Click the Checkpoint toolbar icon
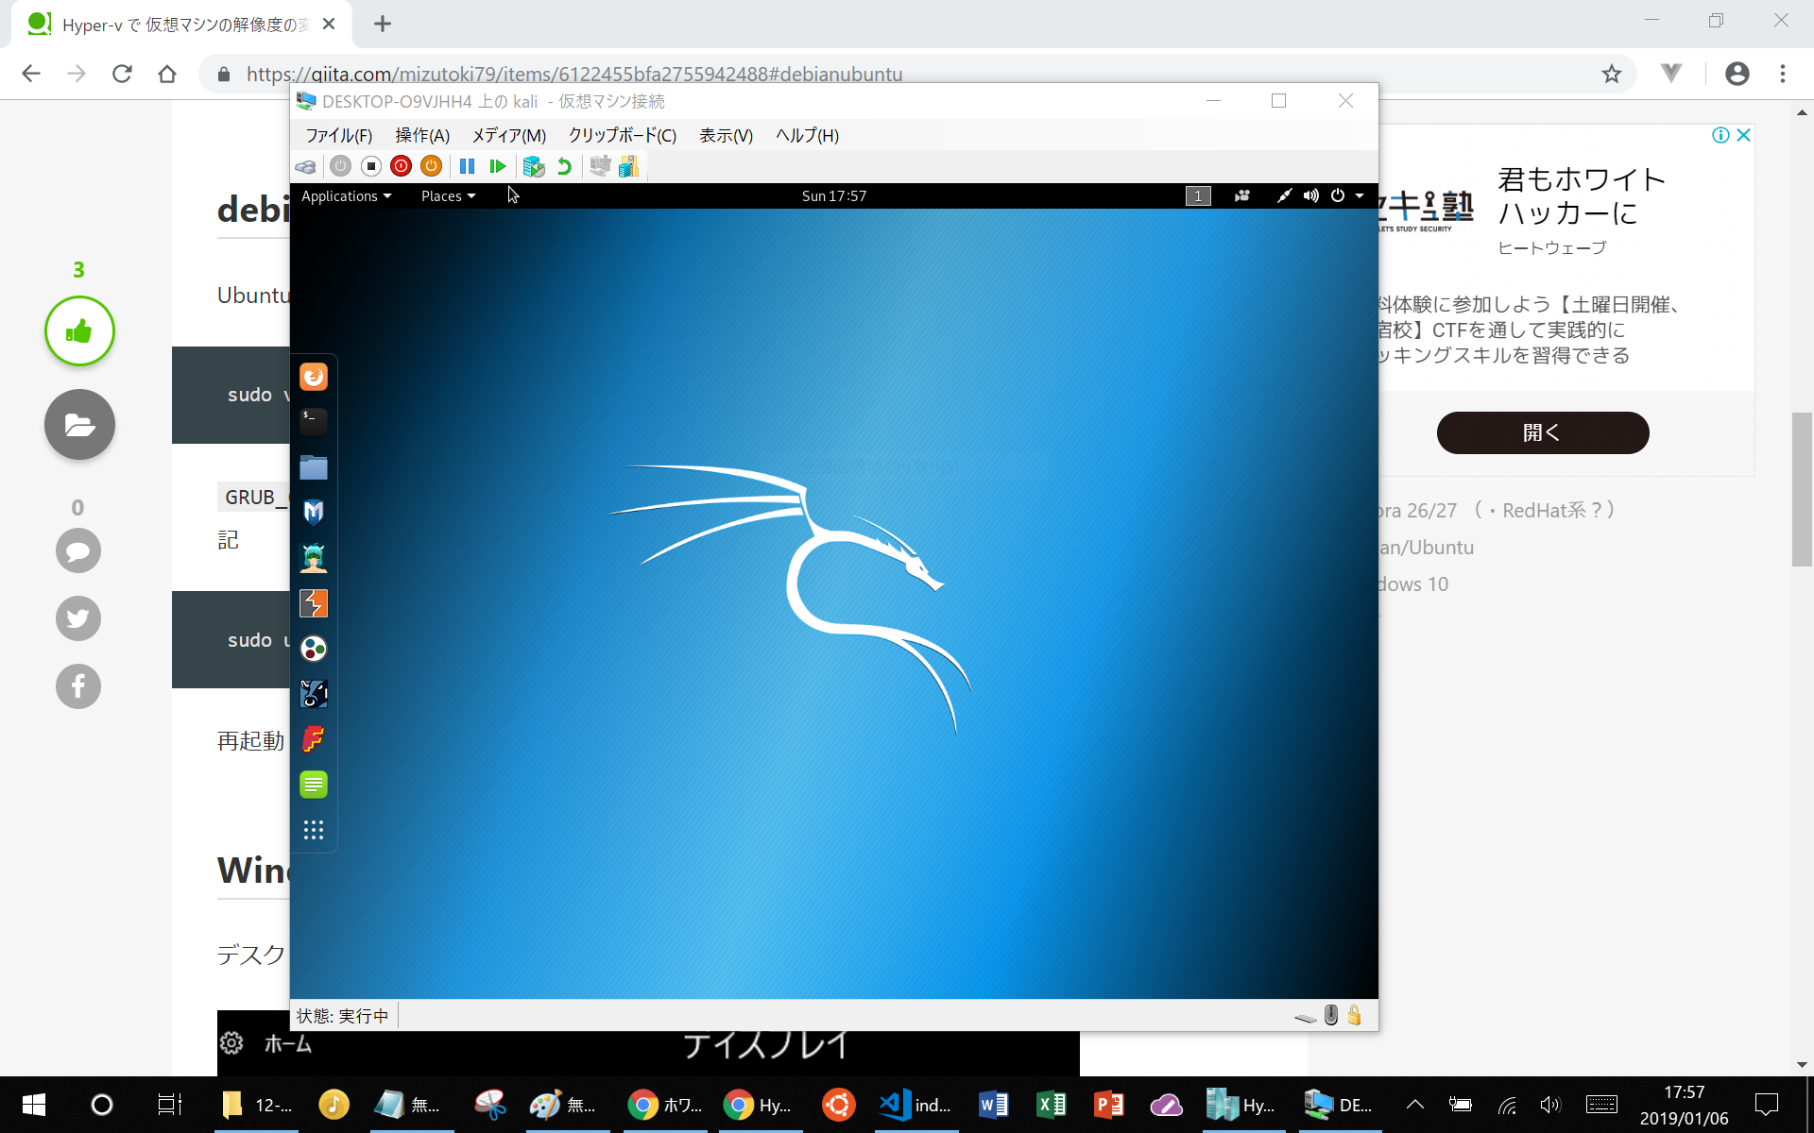1814x1133 pixels. pyautogui.click(x=534, y=166)
